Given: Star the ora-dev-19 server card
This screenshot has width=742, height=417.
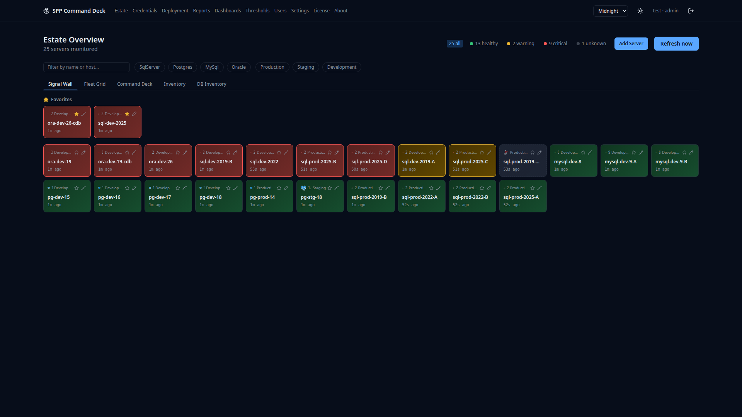Looking at the screenshot, I should [77, 153].
